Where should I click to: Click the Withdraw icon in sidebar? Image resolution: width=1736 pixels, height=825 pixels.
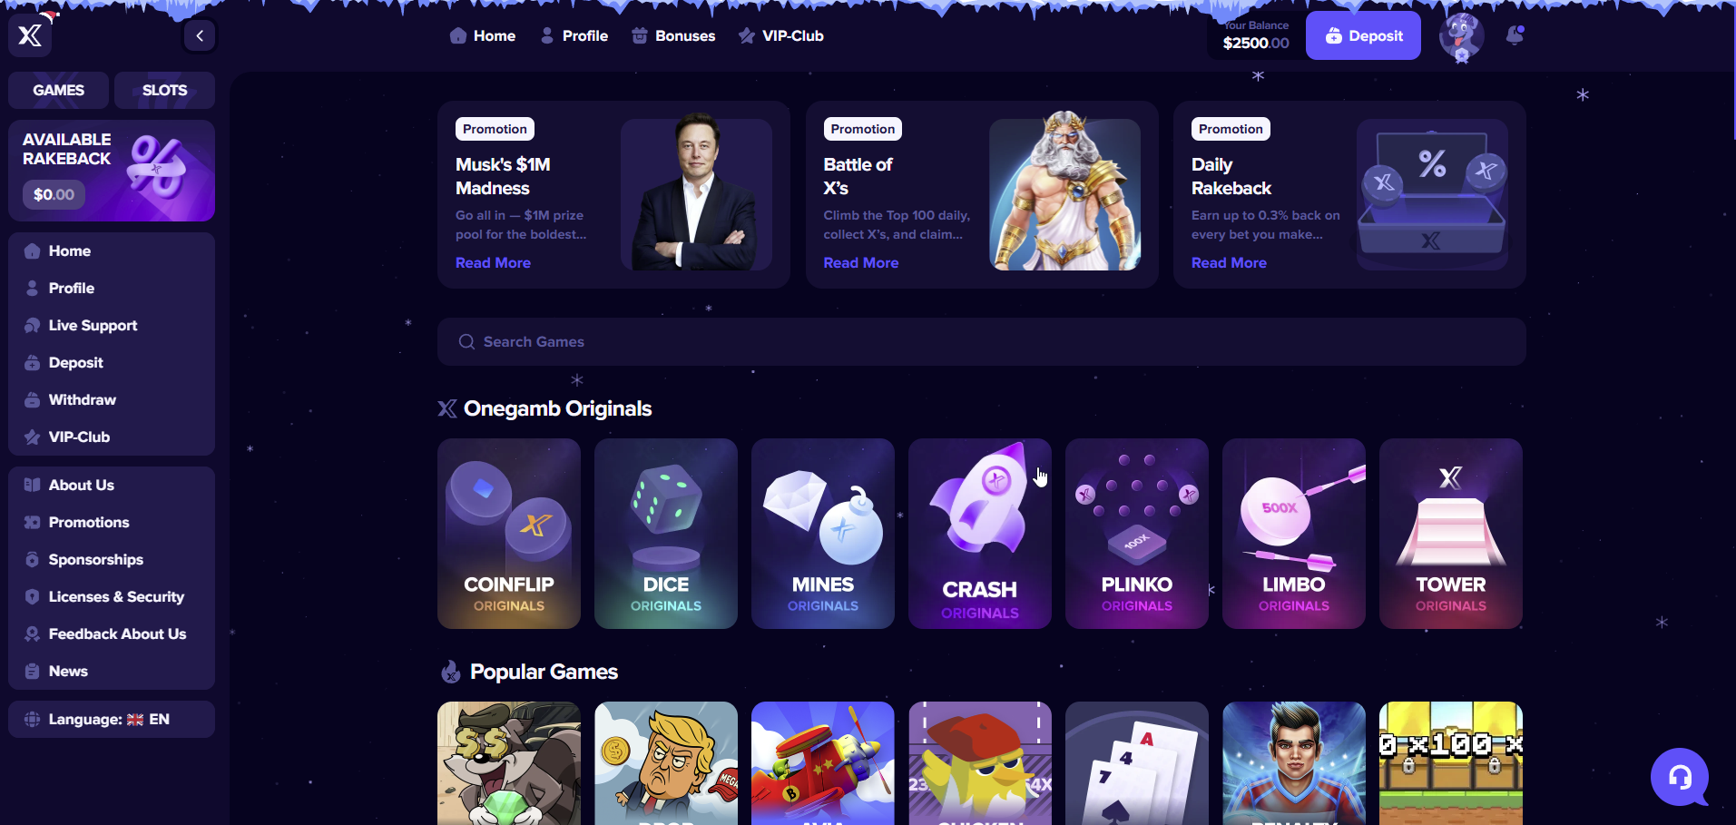coord(33,399)
